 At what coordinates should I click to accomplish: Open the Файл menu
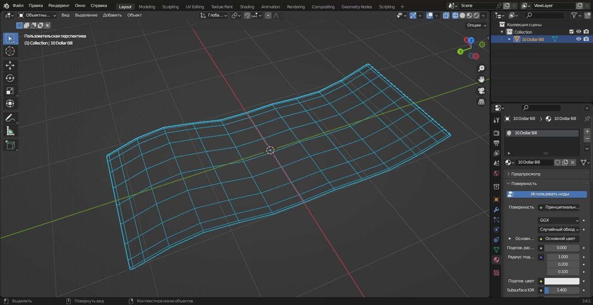18,6
